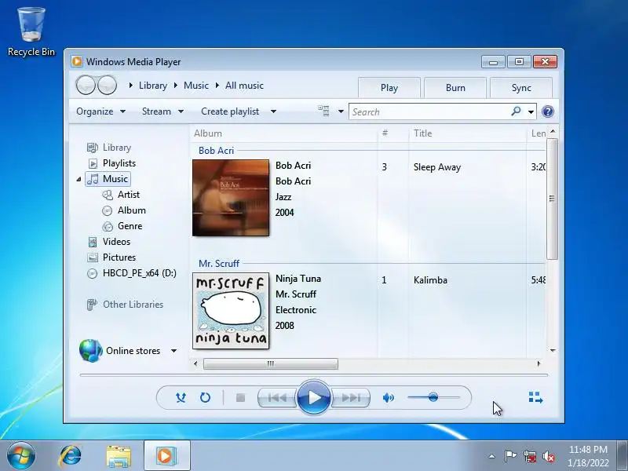Viewport: 628px width, 471px height.
Task: Toggle repeat in playback controls
Action: [205, 398]
